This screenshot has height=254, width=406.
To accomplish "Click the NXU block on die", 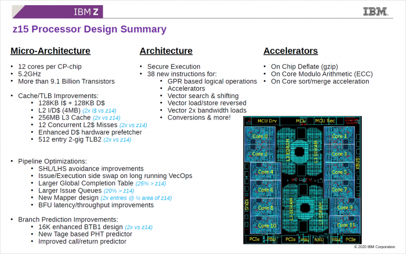I will [319, 240].
